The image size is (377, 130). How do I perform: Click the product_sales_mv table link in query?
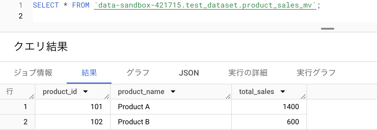point(205,5)
